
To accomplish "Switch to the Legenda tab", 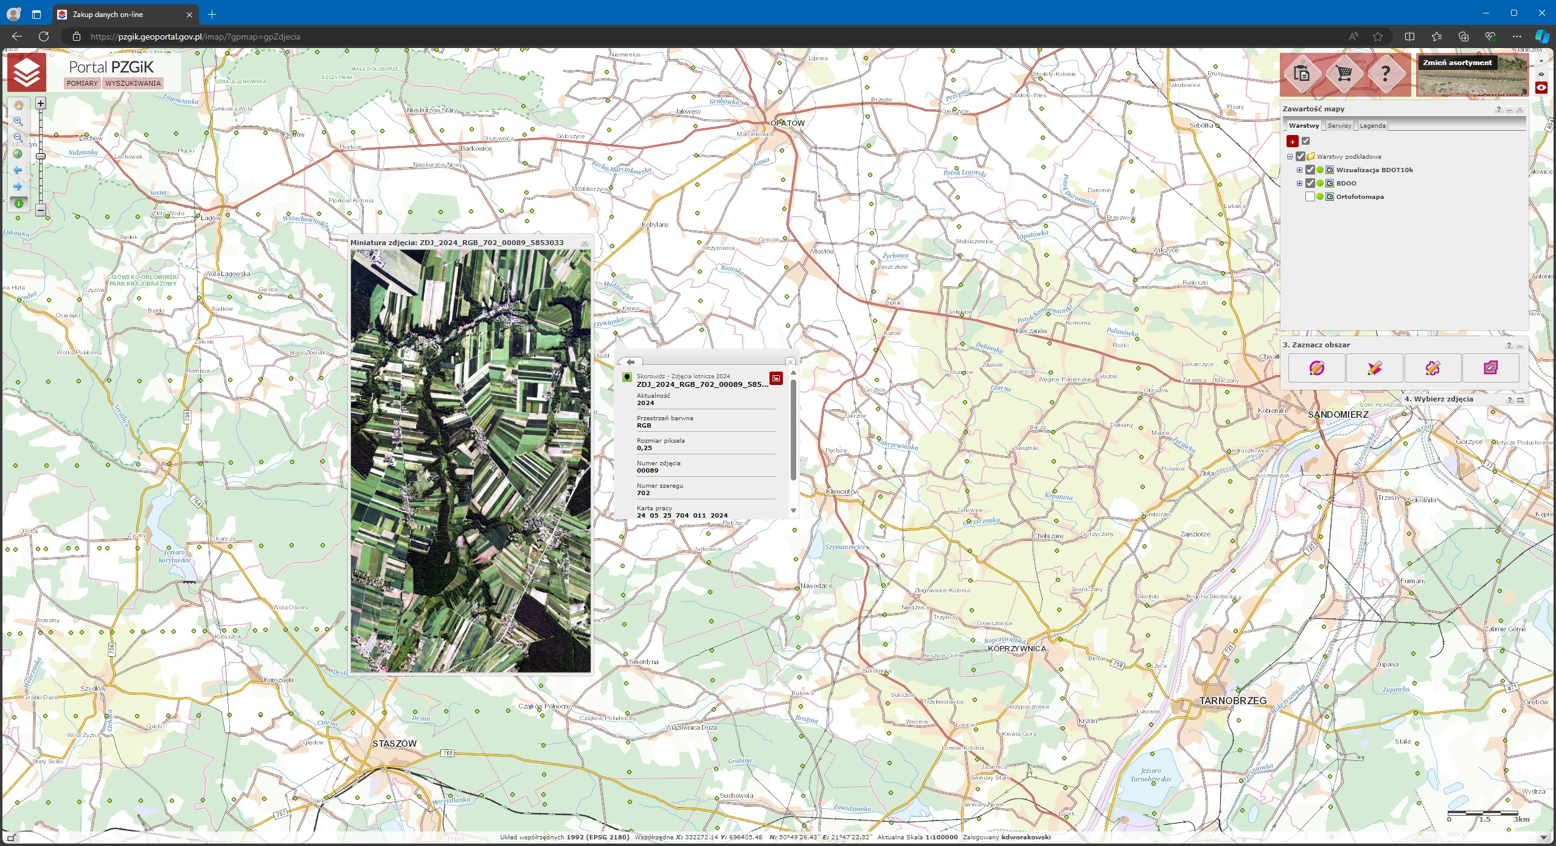I will coord(1372,126).
